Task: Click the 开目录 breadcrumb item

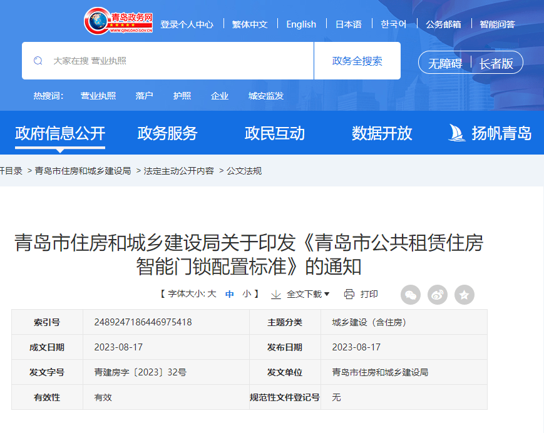Action: coord(11,171)
